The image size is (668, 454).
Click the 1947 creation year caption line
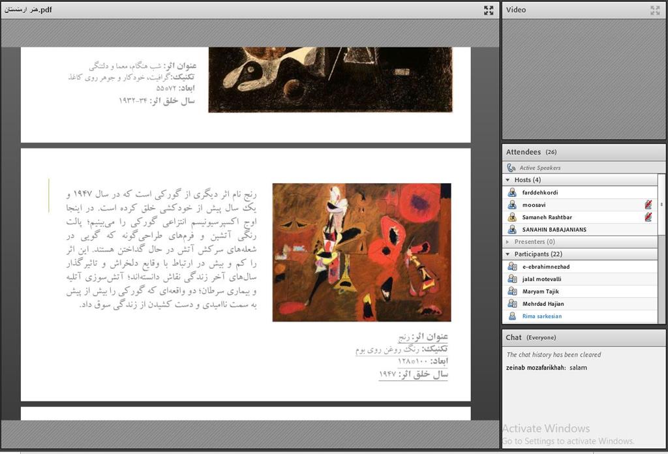click(413, 374)
